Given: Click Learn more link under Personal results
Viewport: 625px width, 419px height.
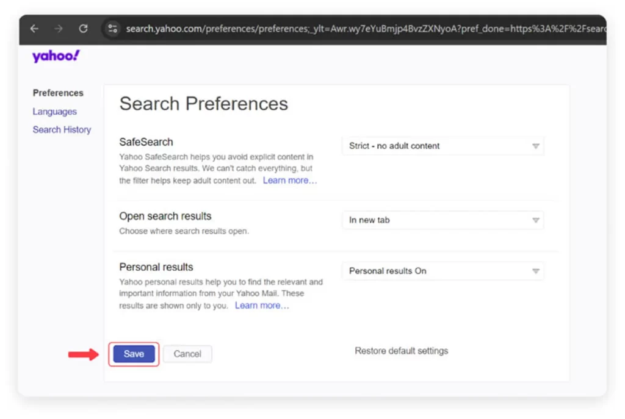Looking at the screenshot, I should click(x=262, y=306).
